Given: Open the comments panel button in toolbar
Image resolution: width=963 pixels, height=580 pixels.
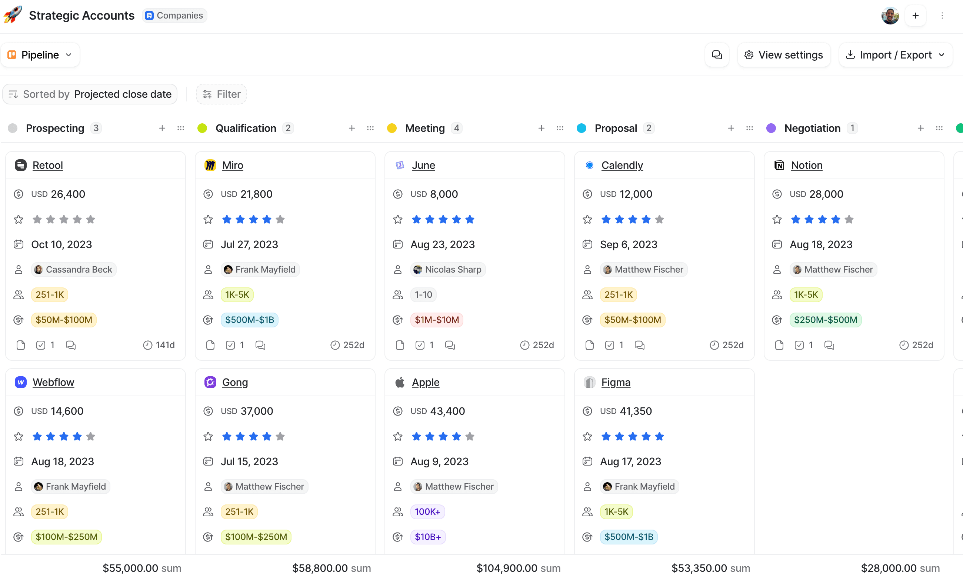Looking at the screenshot, I should tap(717, 55).
